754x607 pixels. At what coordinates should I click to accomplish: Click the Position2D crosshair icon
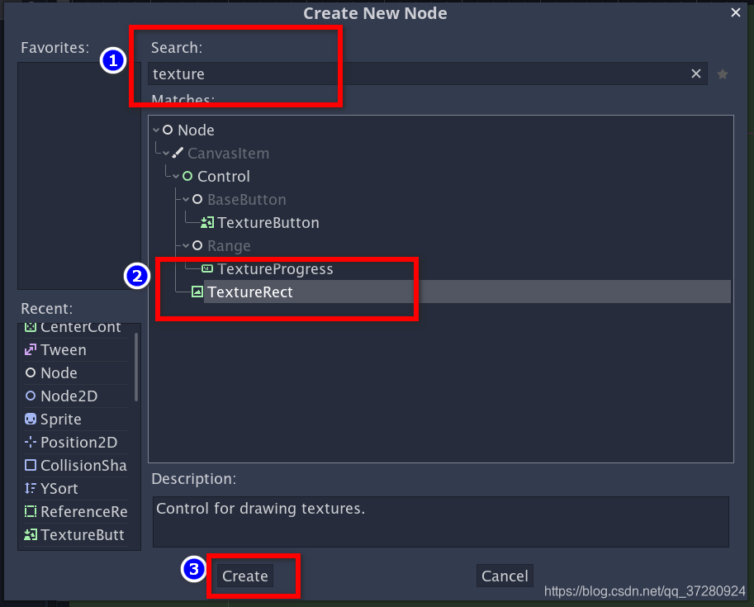[x=31, y=442]
